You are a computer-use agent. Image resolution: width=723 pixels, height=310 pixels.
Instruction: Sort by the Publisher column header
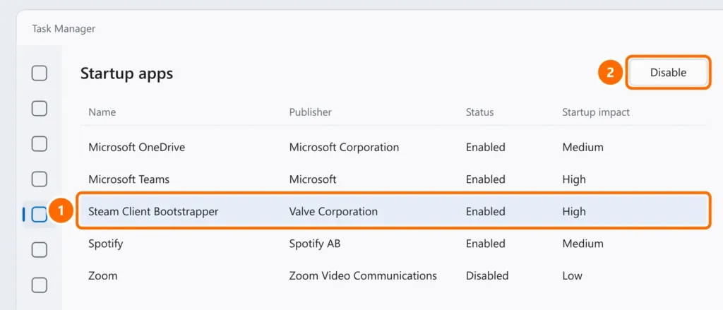pos(311,112)
